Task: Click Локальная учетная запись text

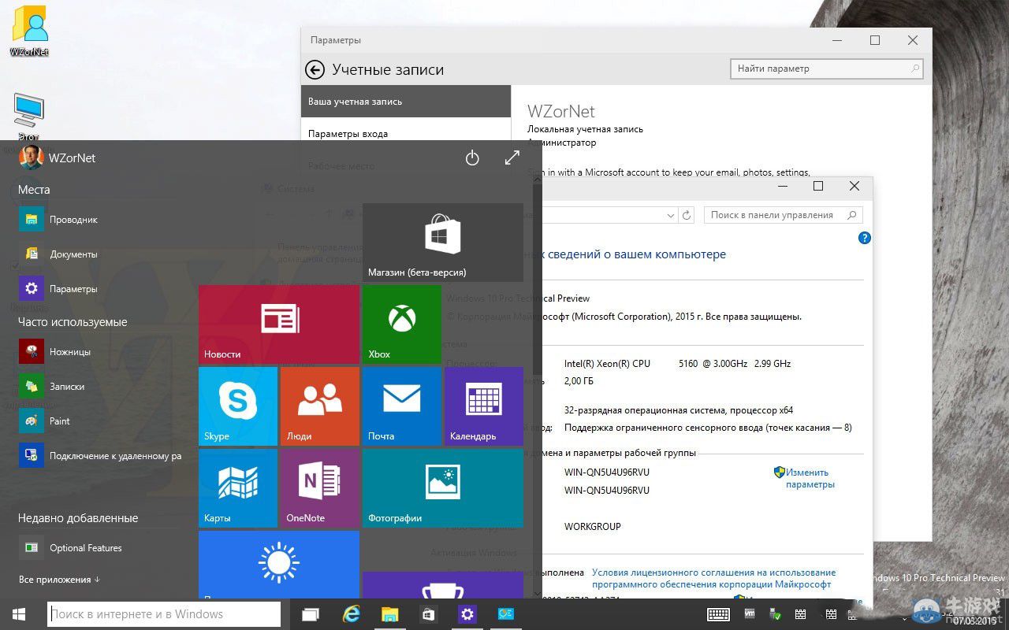Action: click(x=585, y=129)
